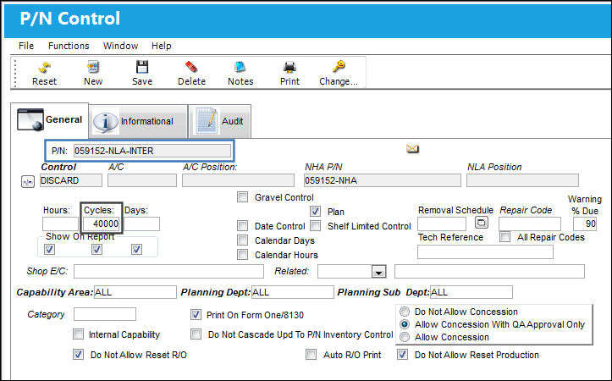612x381 pixels.
Task: Click the Category input field
Action: coord(105,314)
